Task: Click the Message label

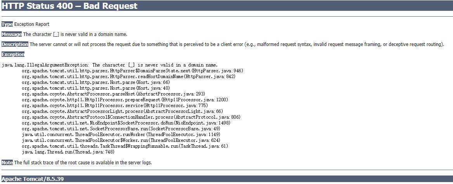Action: 12,34
